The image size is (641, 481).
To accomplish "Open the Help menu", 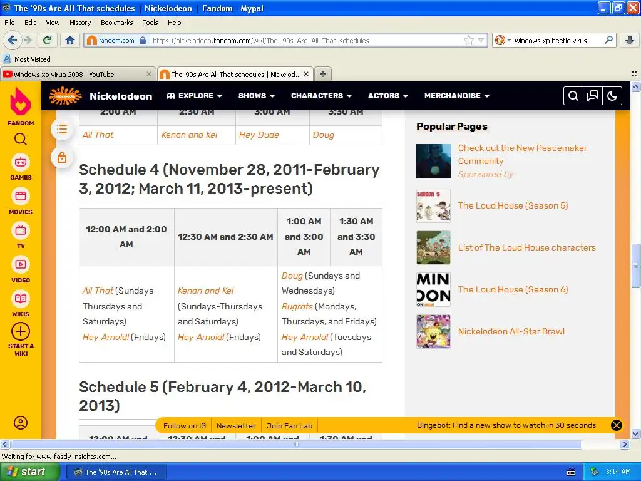I will pyautogui.click(x=174, y=23).
